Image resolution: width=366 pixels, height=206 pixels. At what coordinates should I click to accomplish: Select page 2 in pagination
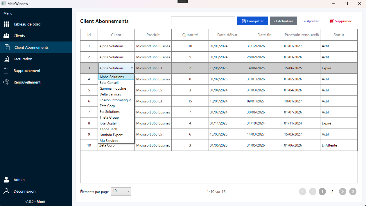click(x=332, y=191)
